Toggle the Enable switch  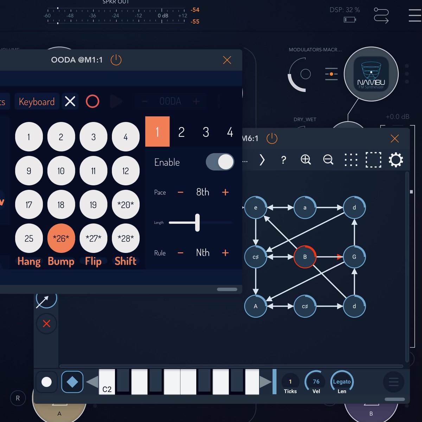click(220, 162)
